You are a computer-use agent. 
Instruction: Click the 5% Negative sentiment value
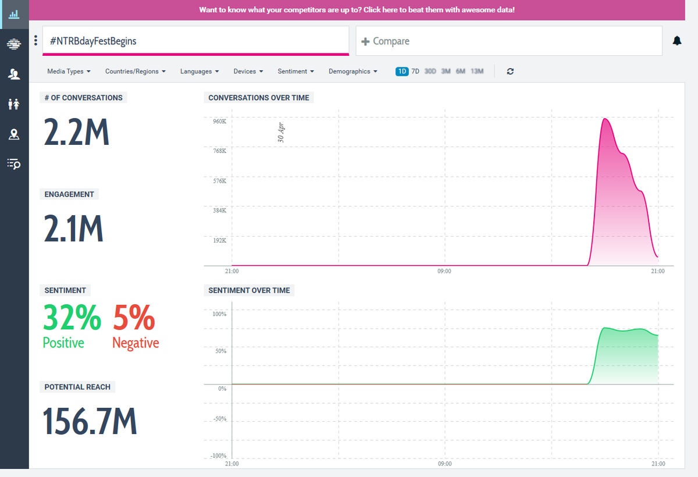(x=135, y=326)
